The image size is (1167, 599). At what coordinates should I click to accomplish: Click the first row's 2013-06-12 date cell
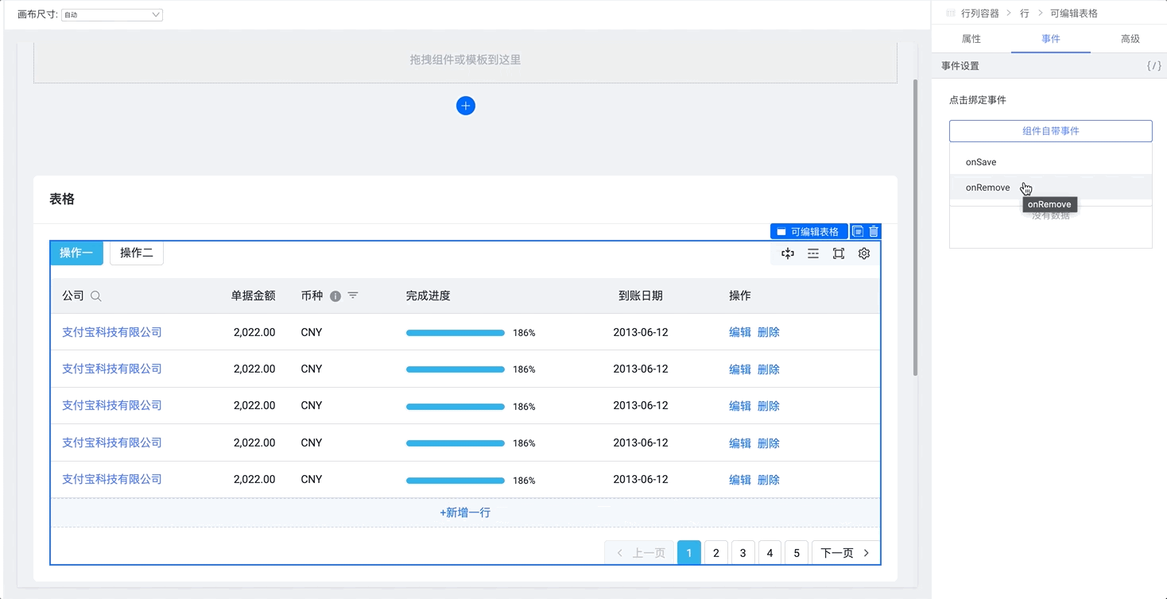pos(641,332)
